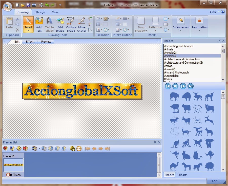This screenshot has height=186, width=228.
Task: Jump to first shapes page button
Action: point(168,86)
